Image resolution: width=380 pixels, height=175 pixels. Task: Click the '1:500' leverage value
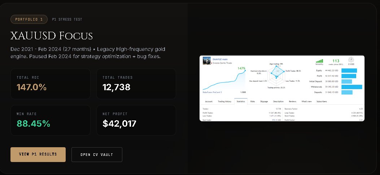pos(243,92)
